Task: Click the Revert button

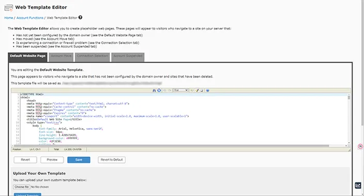Action: 25,160
